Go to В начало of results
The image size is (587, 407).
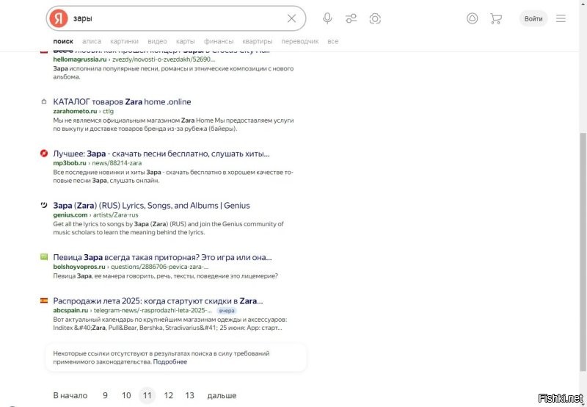tap(70, 395)
